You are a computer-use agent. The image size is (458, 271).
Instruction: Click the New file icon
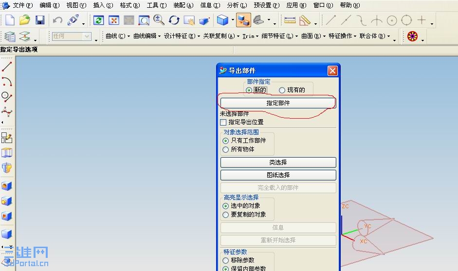click(x=10, y=20)
